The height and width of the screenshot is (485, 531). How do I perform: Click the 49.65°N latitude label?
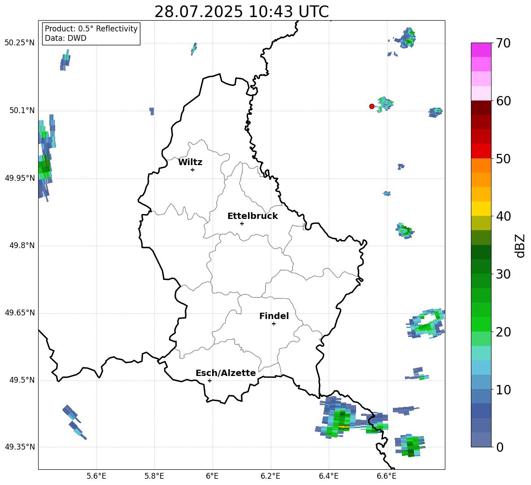pyautogui.click(x=20, y=313)
